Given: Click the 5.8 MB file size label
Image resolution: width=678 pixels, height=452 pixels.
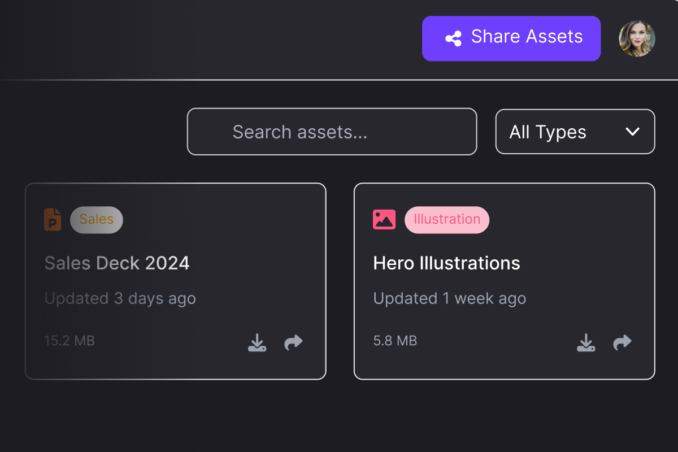Looking at the screenshot, I should point(395,341).
